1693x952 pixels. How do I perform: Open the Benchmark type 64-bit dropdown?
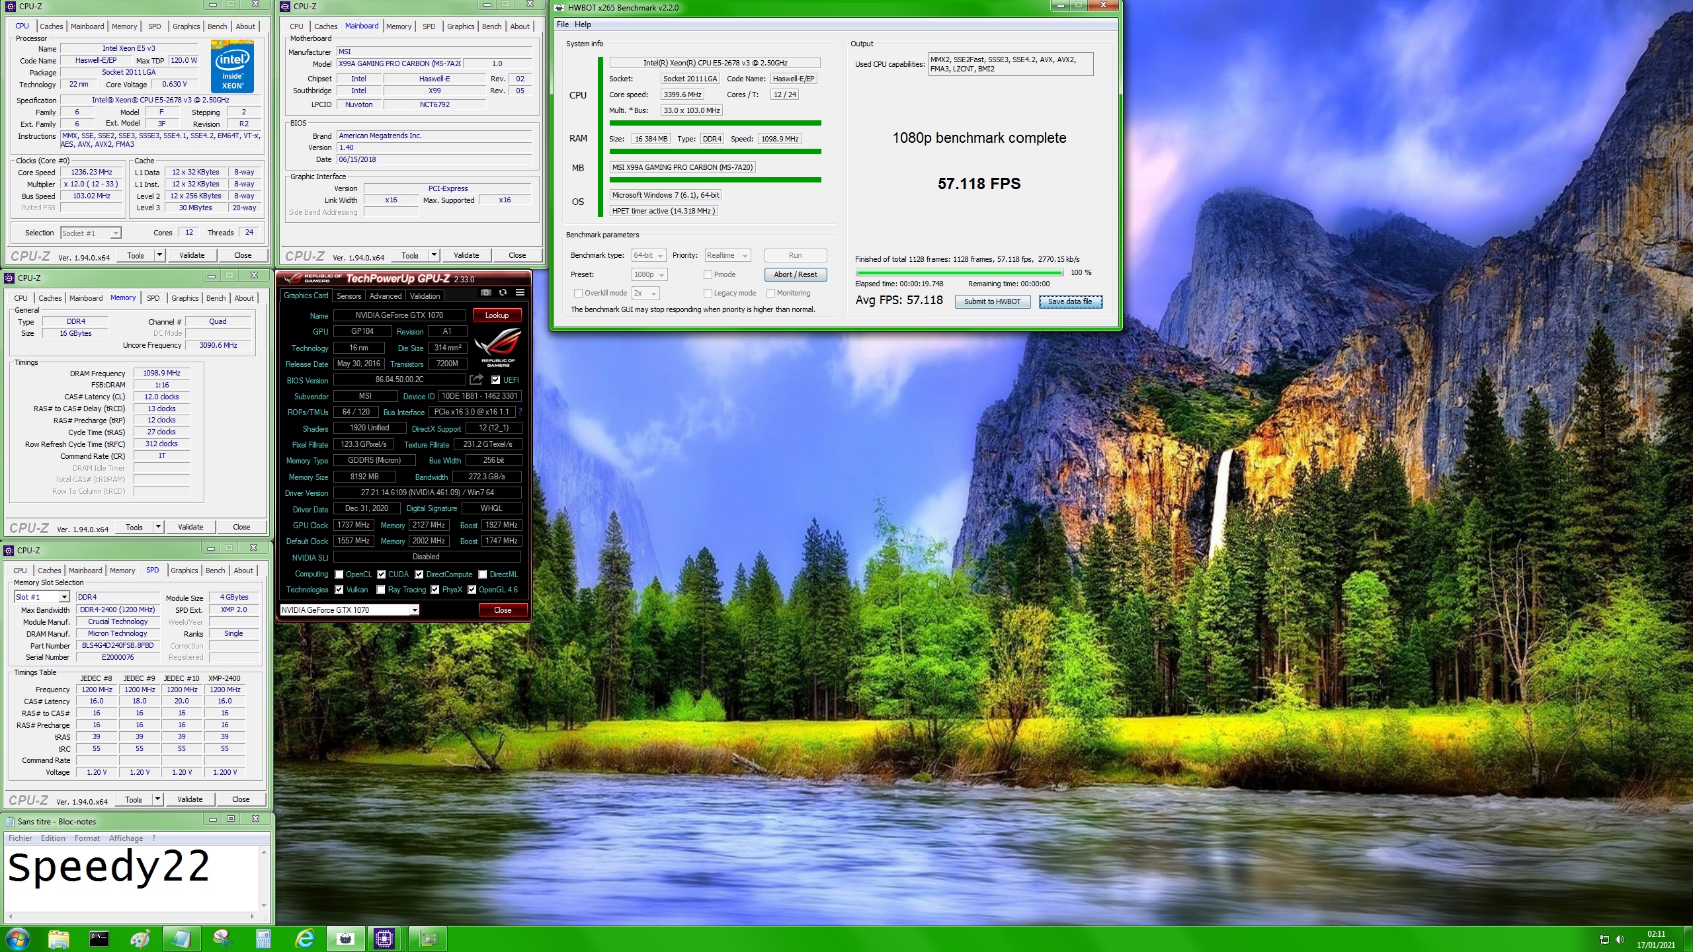[649, 255]
